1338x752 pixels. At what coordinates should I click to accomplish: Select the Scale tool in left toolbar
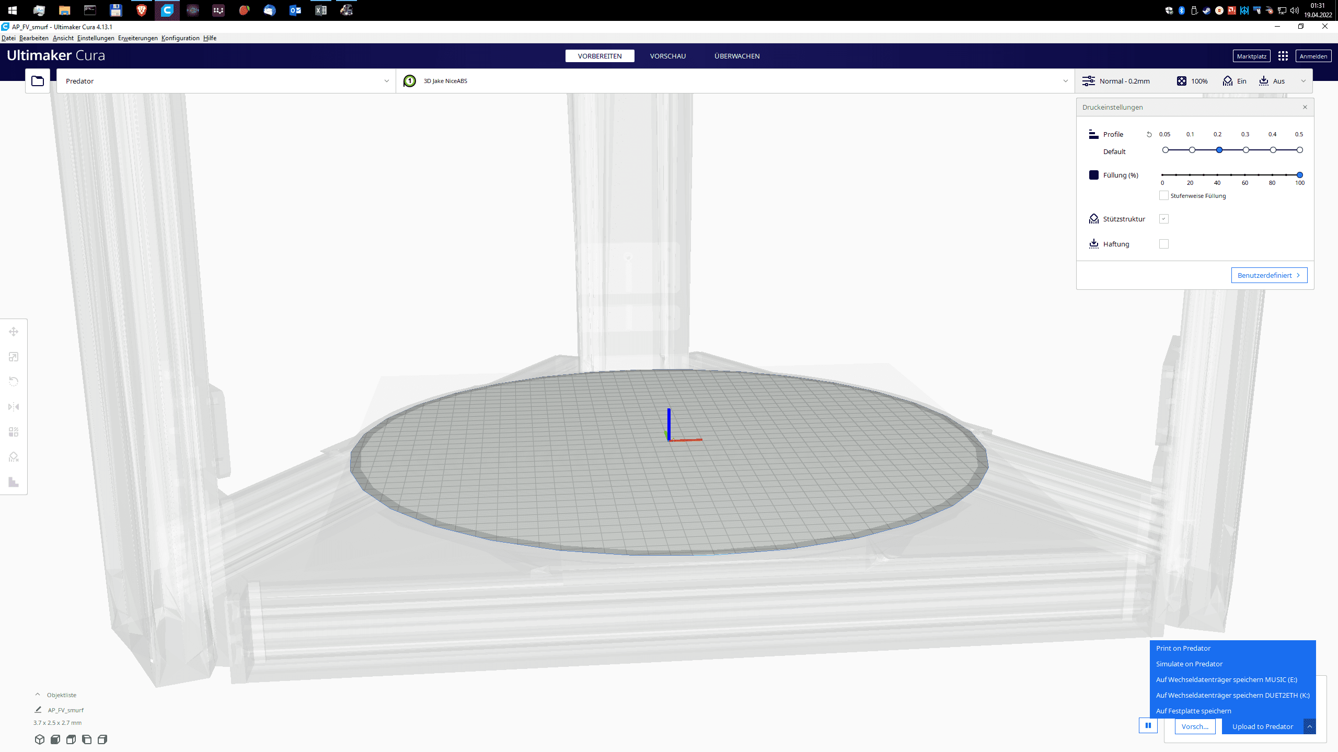coord(14,357)
